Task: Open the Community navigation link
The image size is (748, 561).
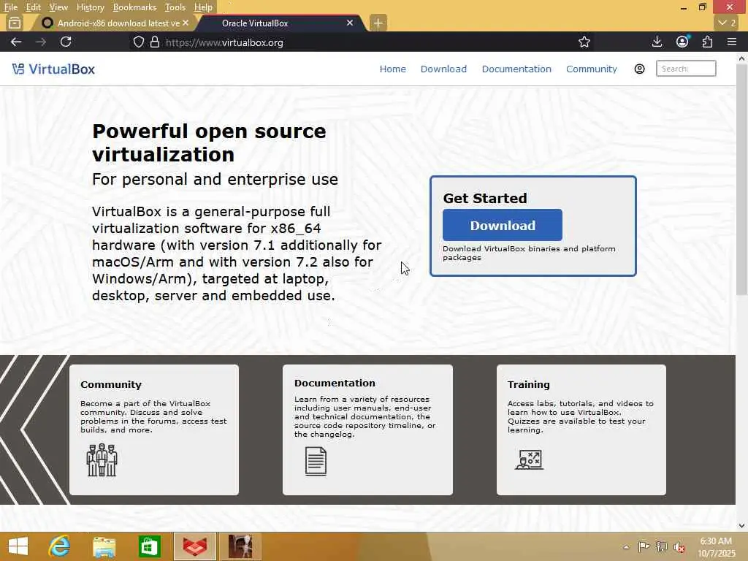Action: (x=592, y=69)
